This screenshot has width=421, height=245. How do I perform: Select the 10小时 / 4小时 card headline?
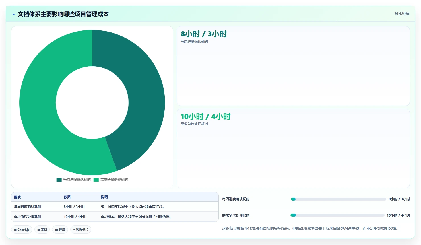coord(205,116)
